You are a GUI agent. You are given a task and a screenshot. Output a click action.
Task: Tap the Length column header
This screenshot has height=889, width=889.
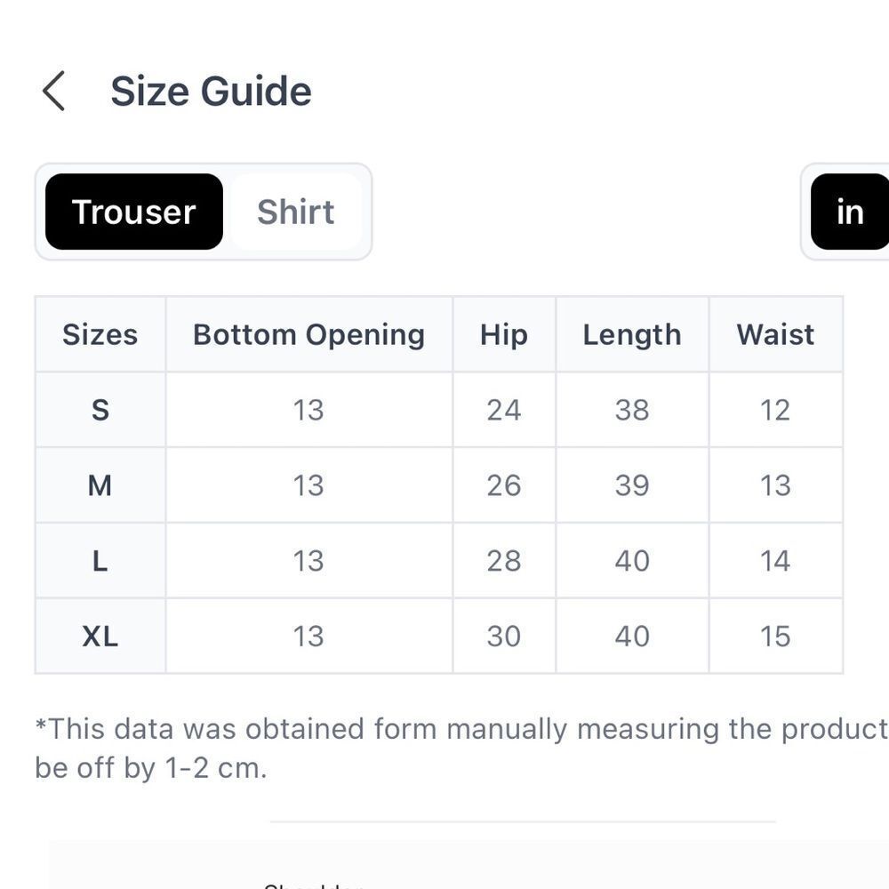[632, 334]
